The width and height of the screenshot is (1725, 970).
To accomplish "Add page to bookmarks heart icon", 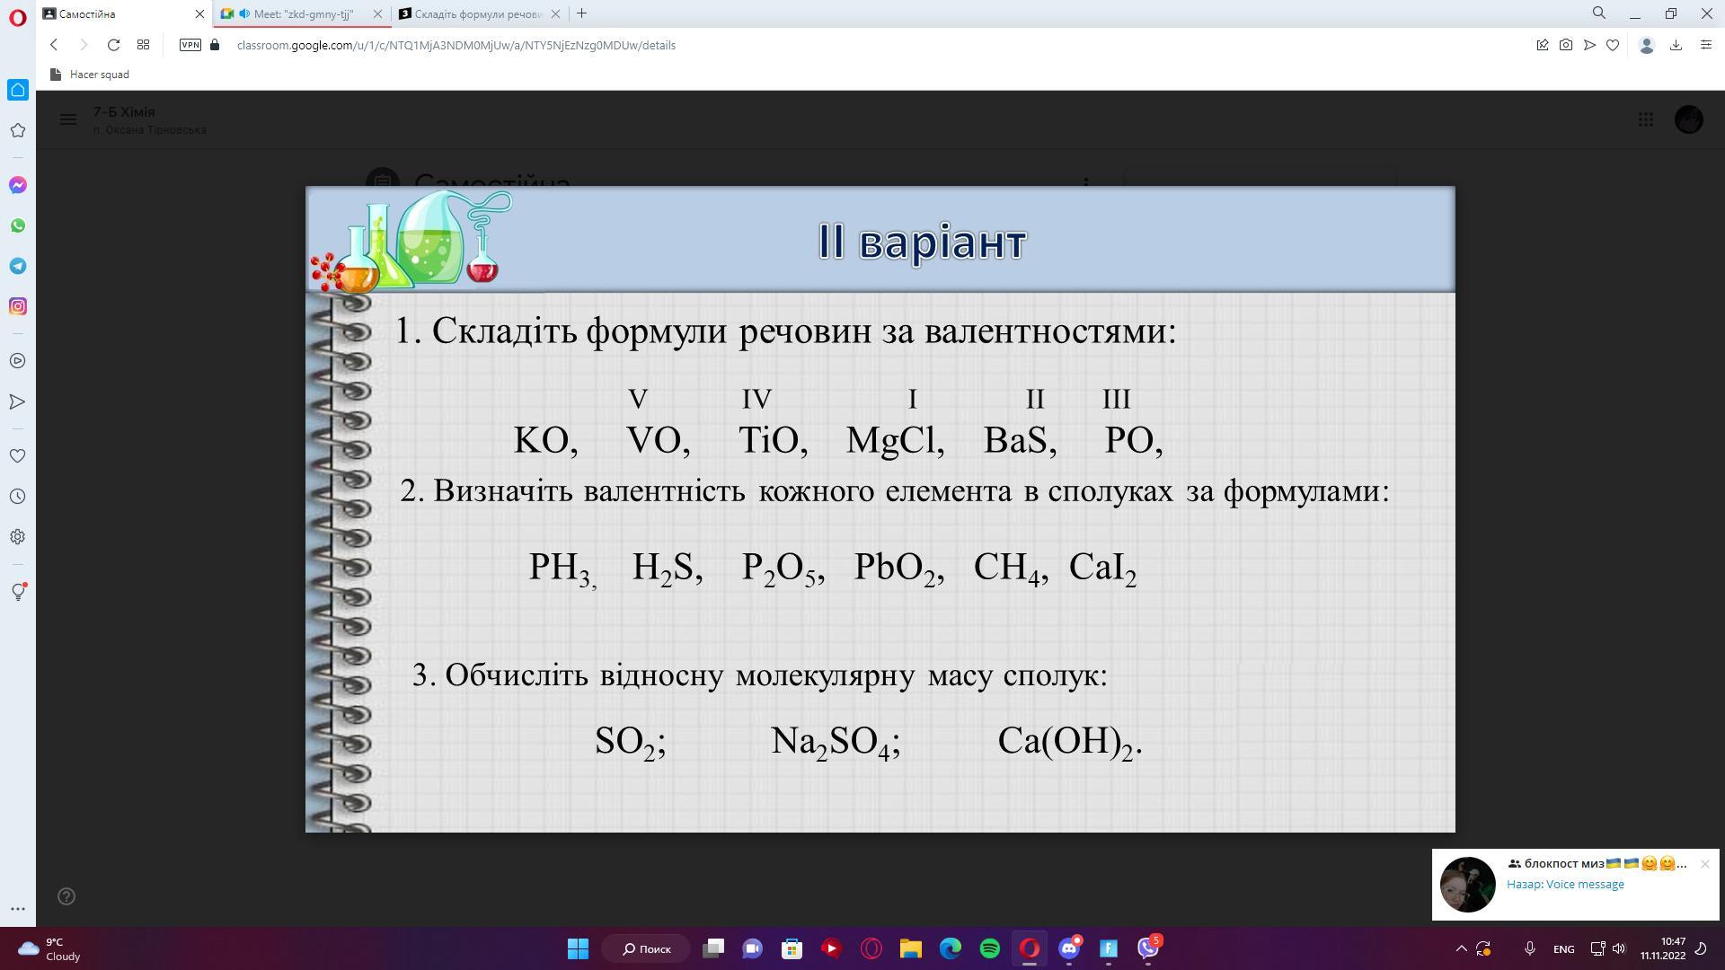I will [1613, 45].
